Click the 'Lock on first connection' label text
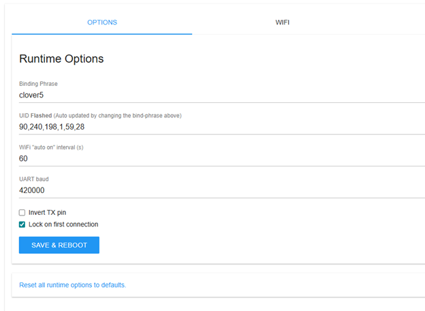This screenshot has width=425, height=311. click(63, 224)
